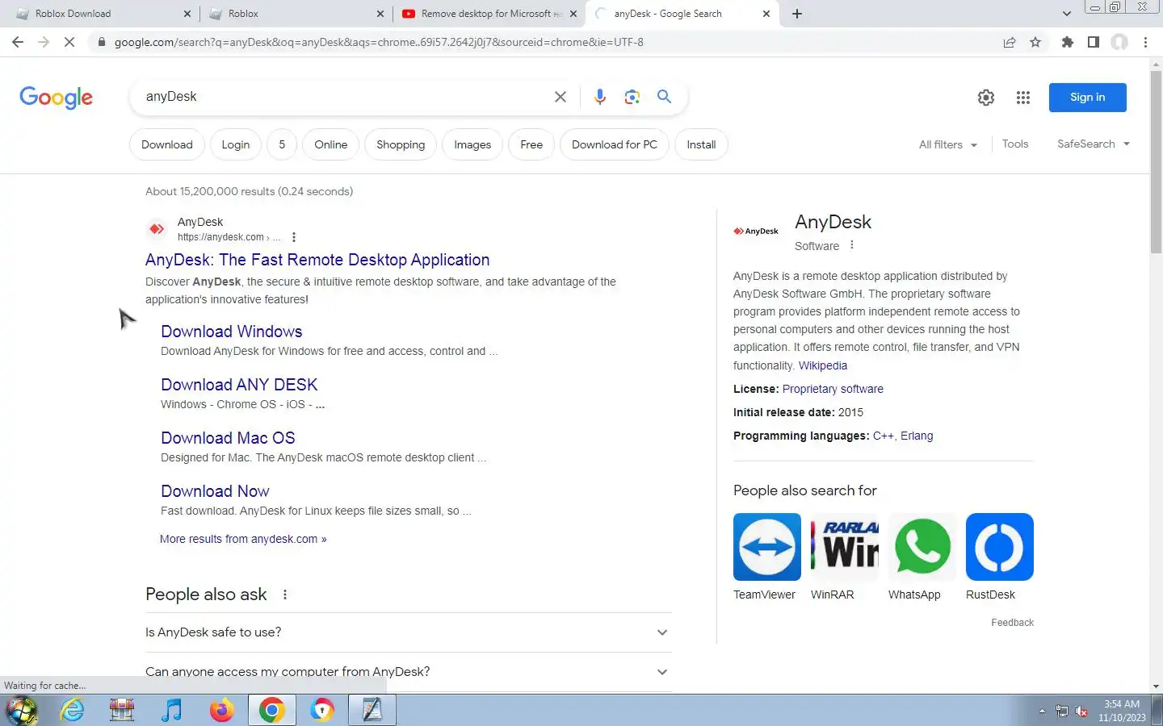Screen dimensions: 1163x726
Task: Open the music player taskbar icon
Action: [x=172, y=711]
